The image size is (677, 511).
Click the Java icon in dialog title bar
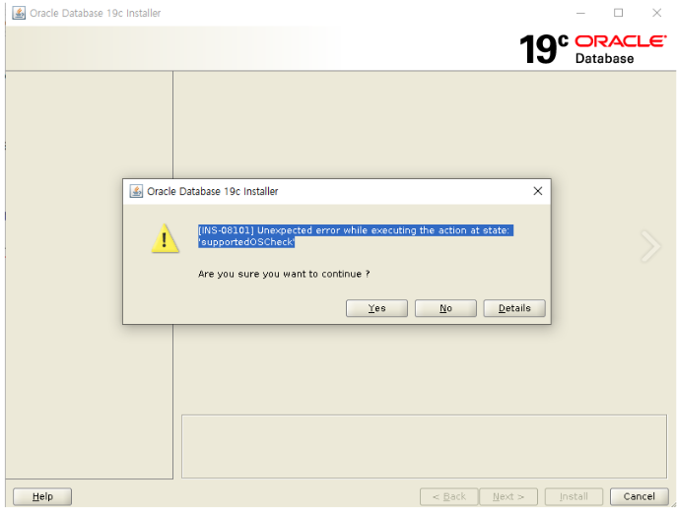tap(136, 191)
